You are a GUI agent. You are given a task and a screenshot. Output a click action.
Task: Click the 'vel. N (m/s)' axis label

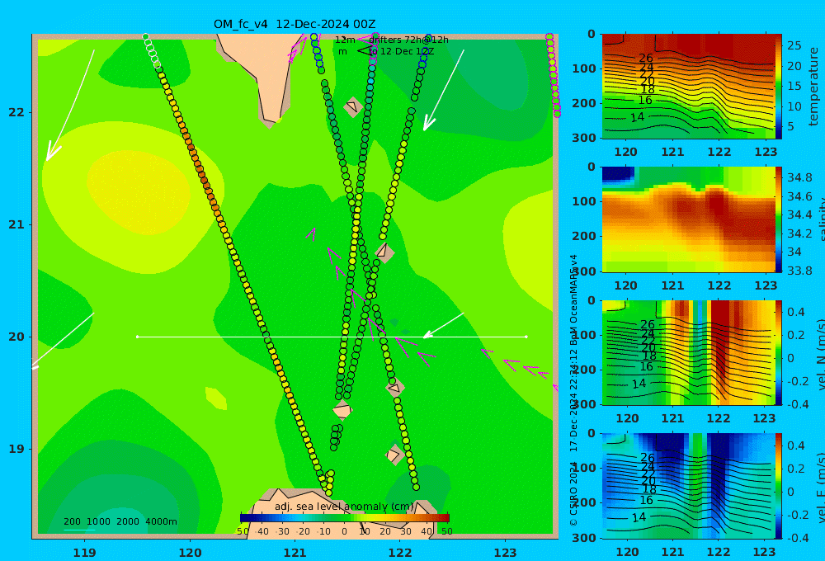820,355
